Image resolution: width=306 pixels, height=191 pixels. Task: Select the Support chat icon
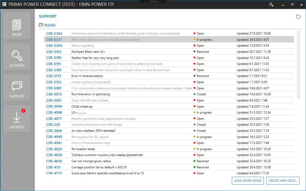click(17, 87)
